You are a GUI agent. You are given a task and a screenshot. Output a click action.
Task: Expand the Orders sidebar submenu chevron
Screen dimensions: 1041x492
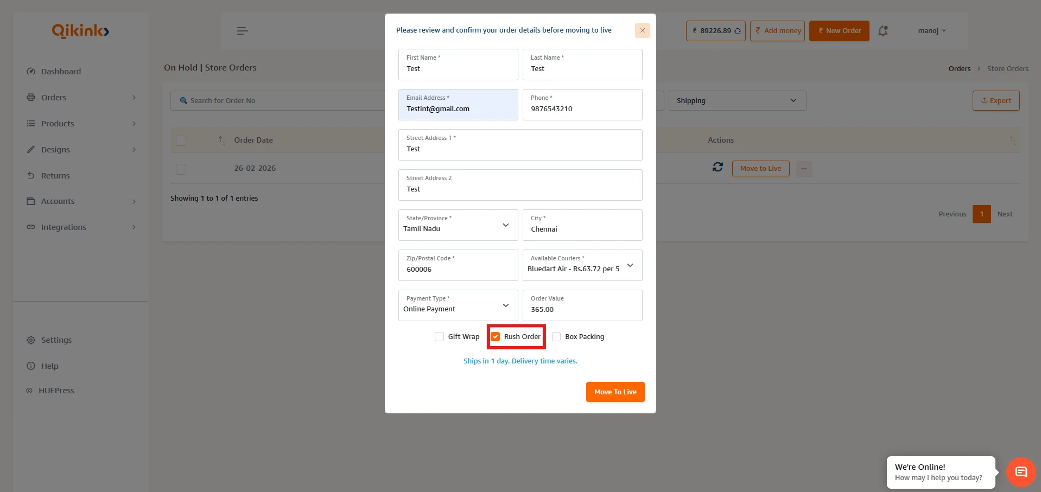click(134, 98)
